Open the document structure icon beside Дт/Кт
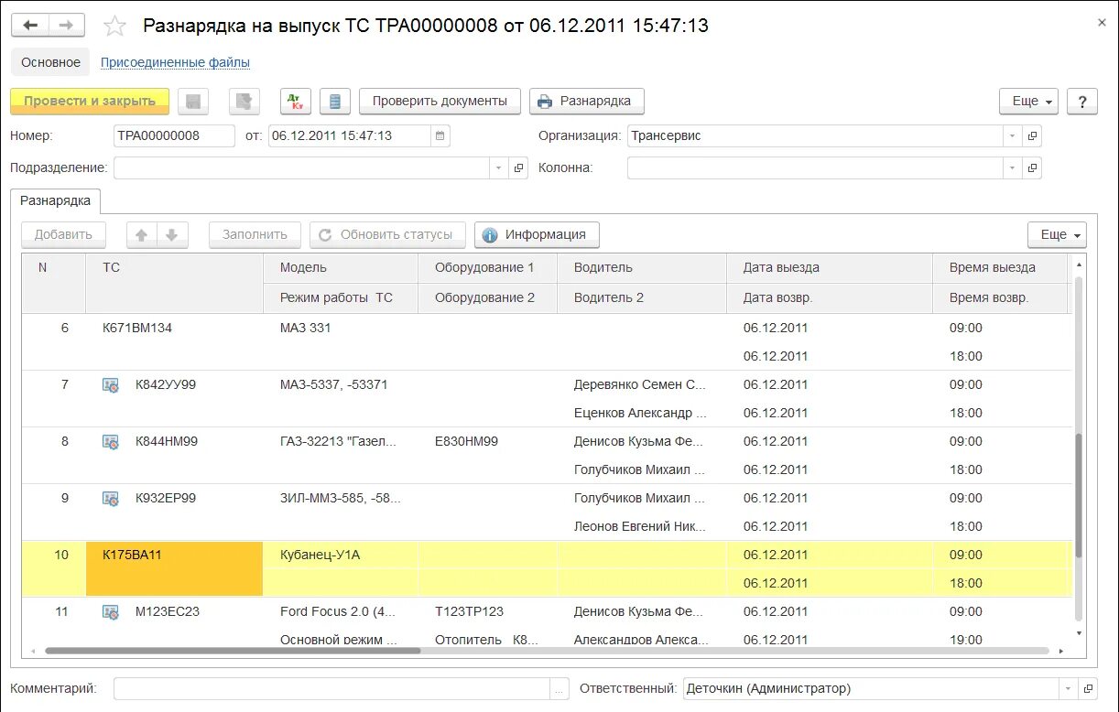Viewport: 1119px width, 712px height. (x=334, y=101)
